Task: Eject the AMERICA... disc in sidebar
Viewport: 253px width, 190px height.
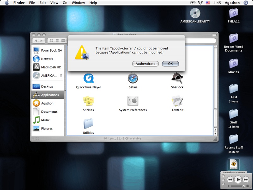Action: pyautogui.click(x=61, y=76)
